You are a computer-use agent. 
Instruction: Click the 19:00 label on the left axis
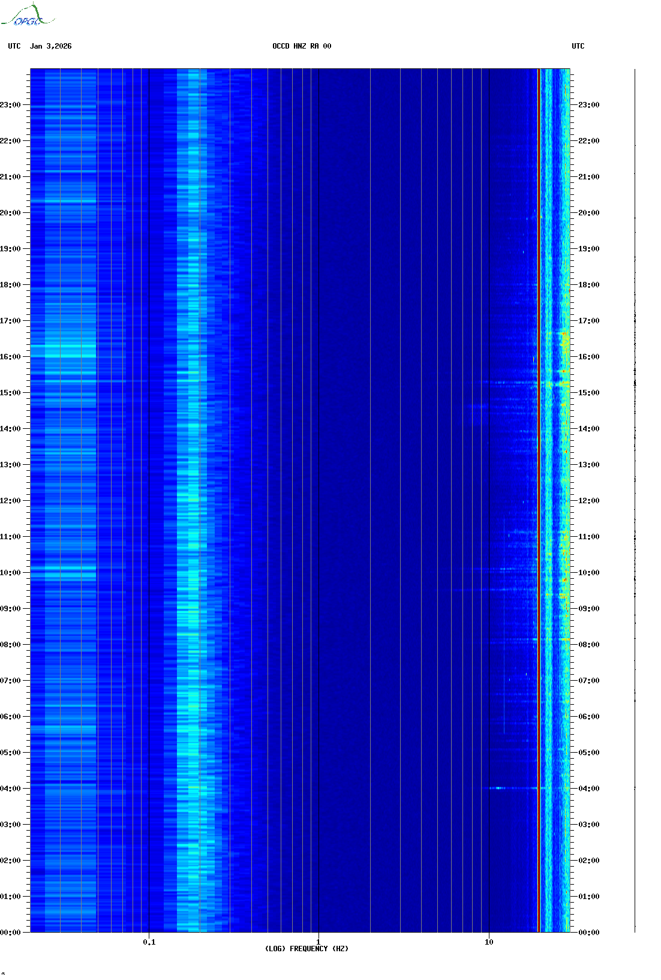10,249
